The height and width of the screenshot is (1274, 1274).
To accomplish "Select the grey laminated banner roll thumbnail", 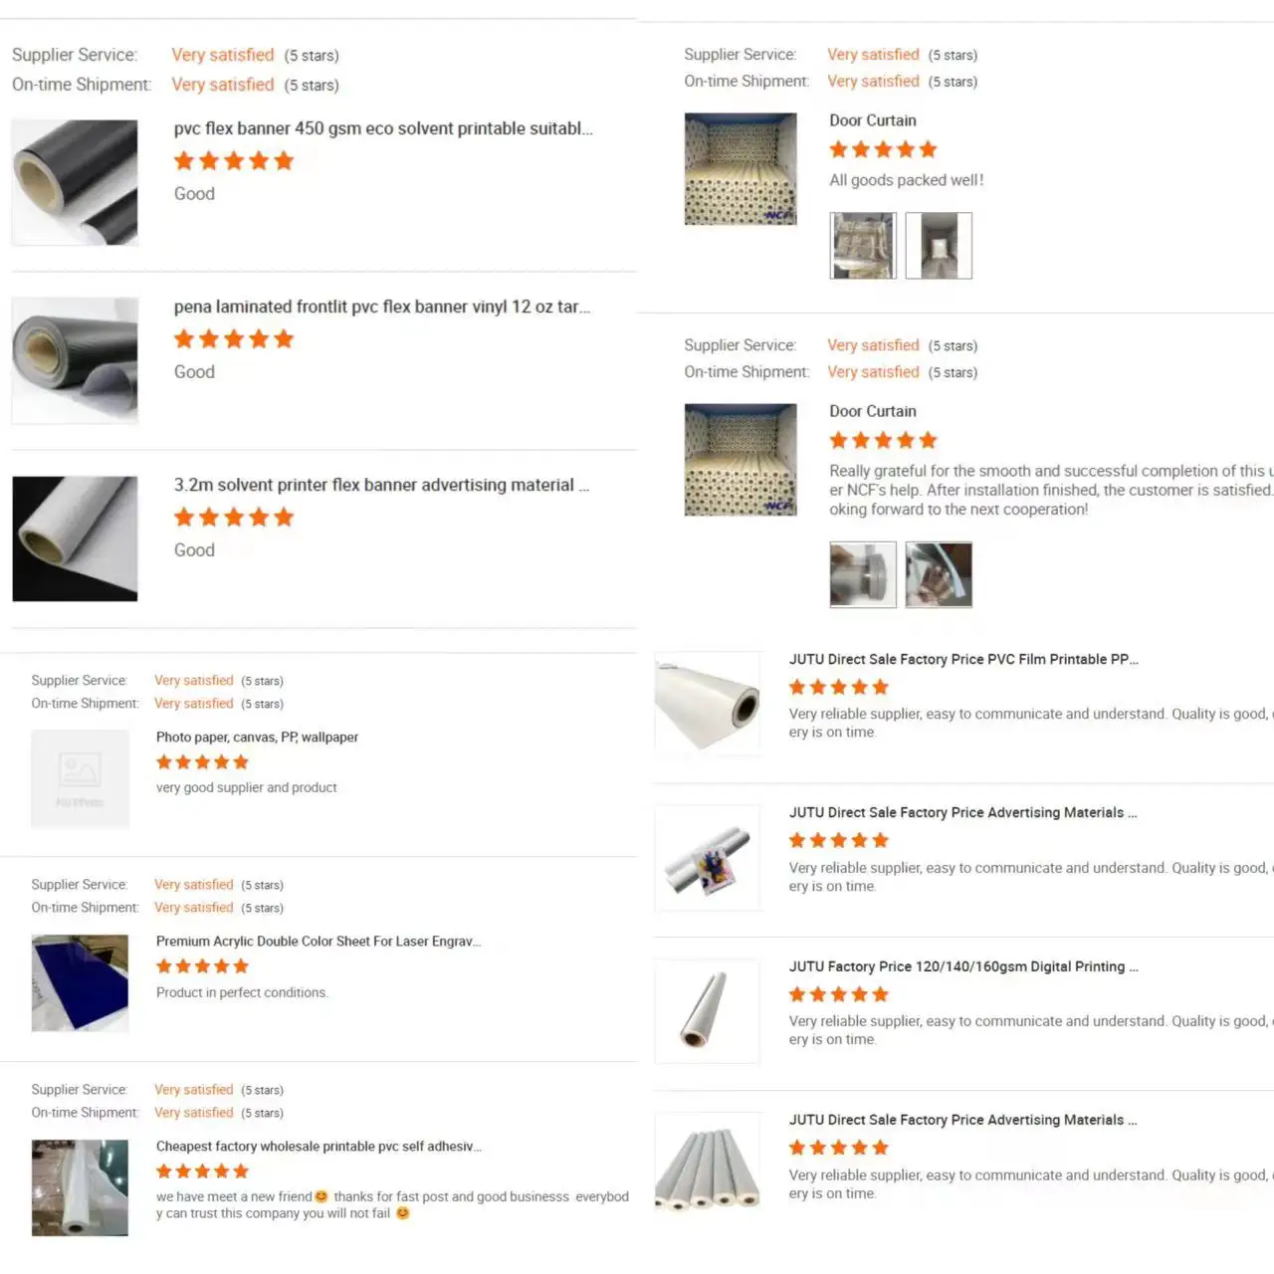I will [x=75, y=360].
